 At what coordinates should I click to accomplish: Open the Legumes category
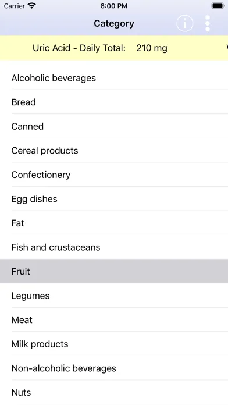[x=114, y=296]
